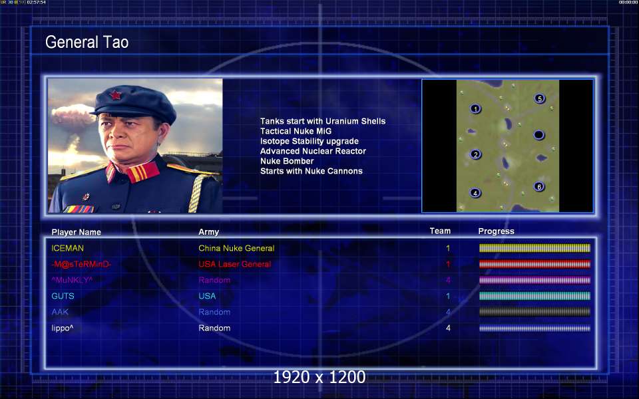Click ^MuNKLY^'s team number 4
Screen dimensions: 639x399
point(448,280)
